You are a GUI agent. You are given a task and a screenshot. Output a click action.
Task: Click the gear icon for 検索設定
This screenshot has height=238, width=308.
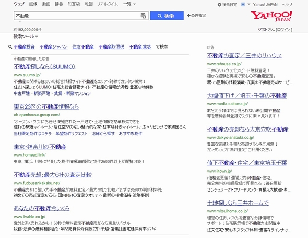[219, 5]
